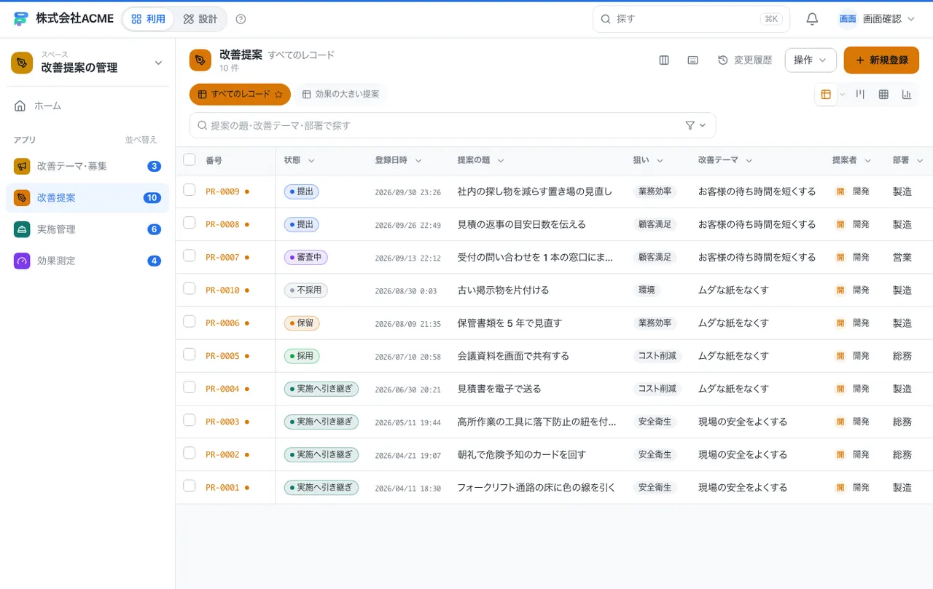Switch to table view icon
This screenshot has height=589, width=933.
826,95
